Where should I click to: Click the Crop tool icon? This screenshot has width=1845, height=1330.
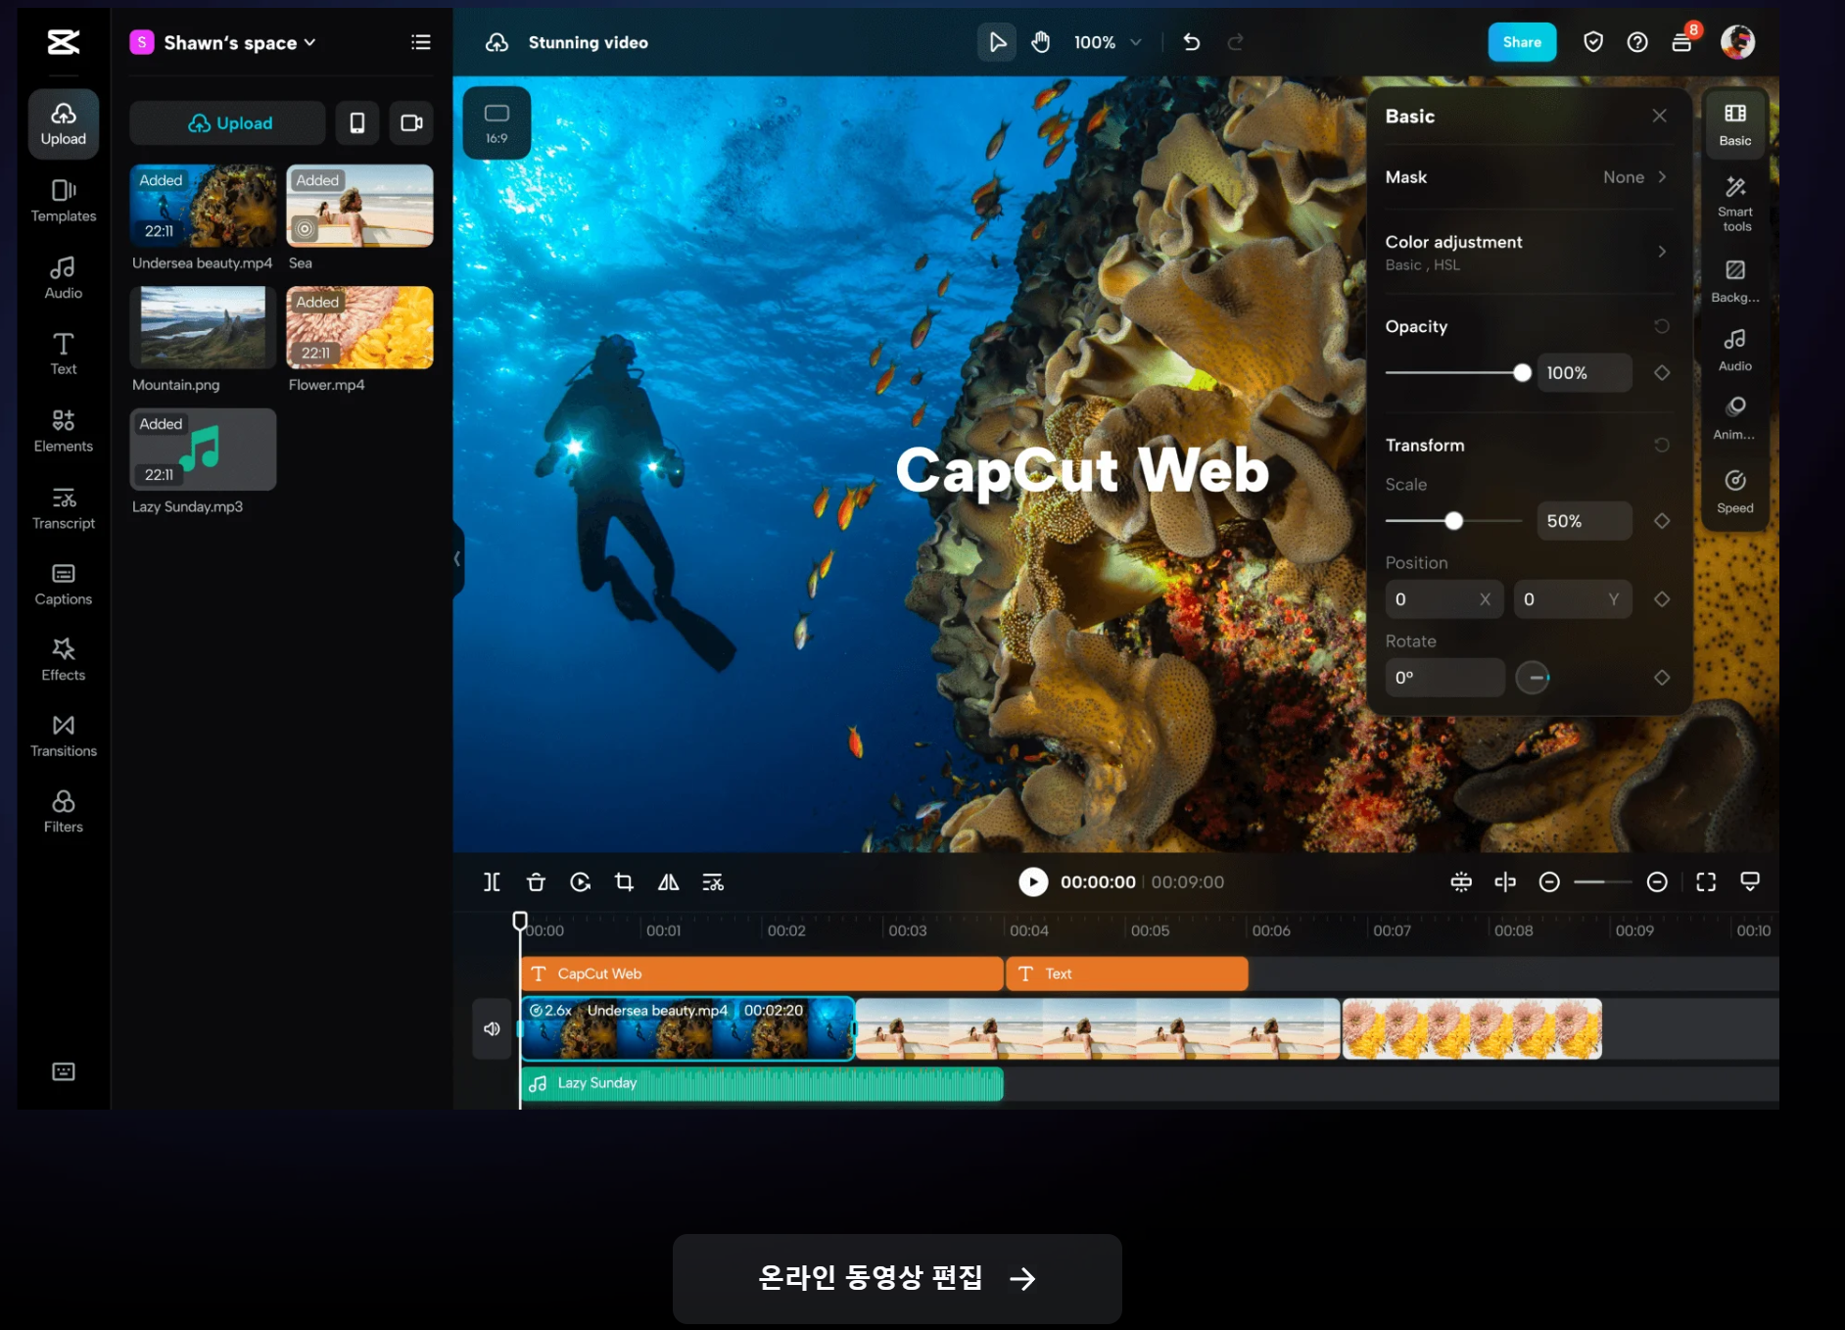[624, 882]
